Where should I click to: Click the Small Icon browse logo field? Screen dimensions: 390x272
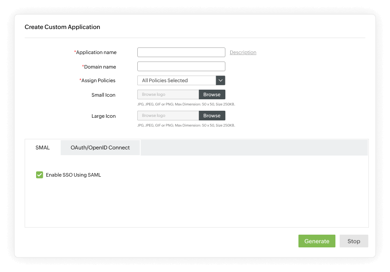[167, 94]
